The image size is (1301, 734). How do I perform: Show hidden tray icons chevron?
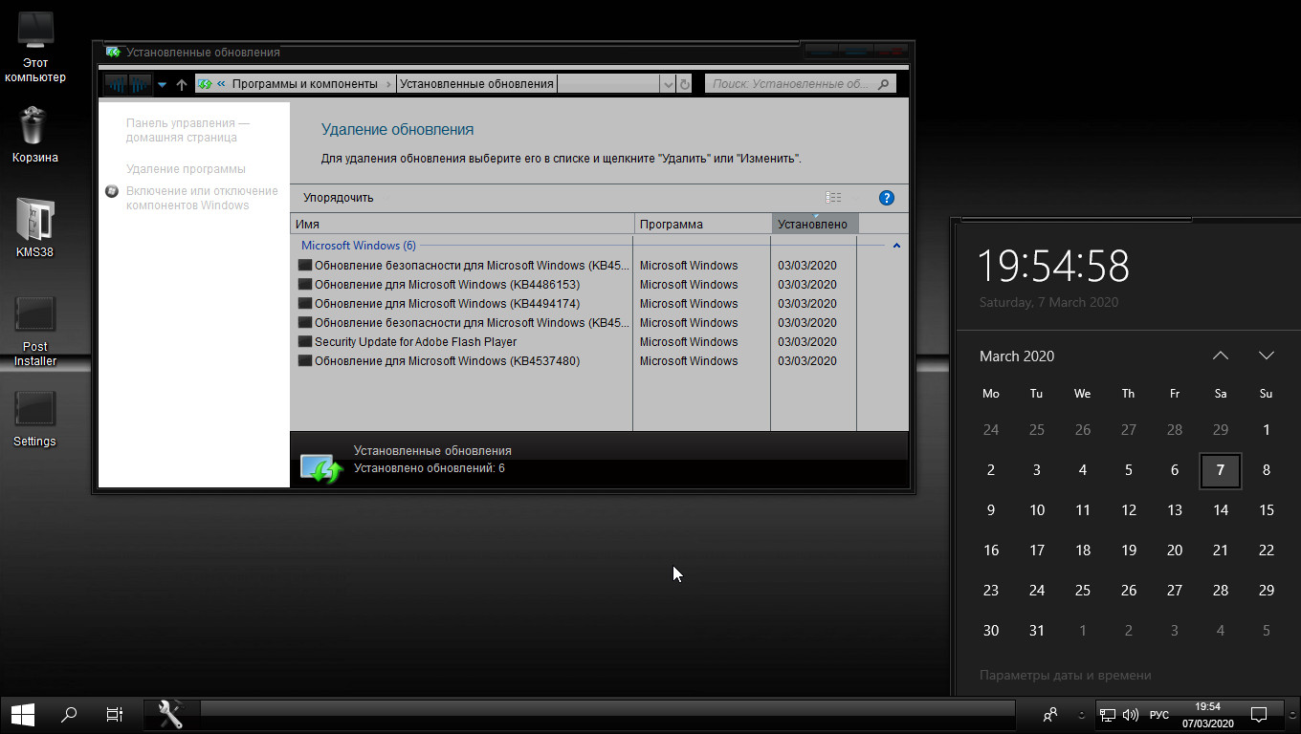click(1082, 714)
